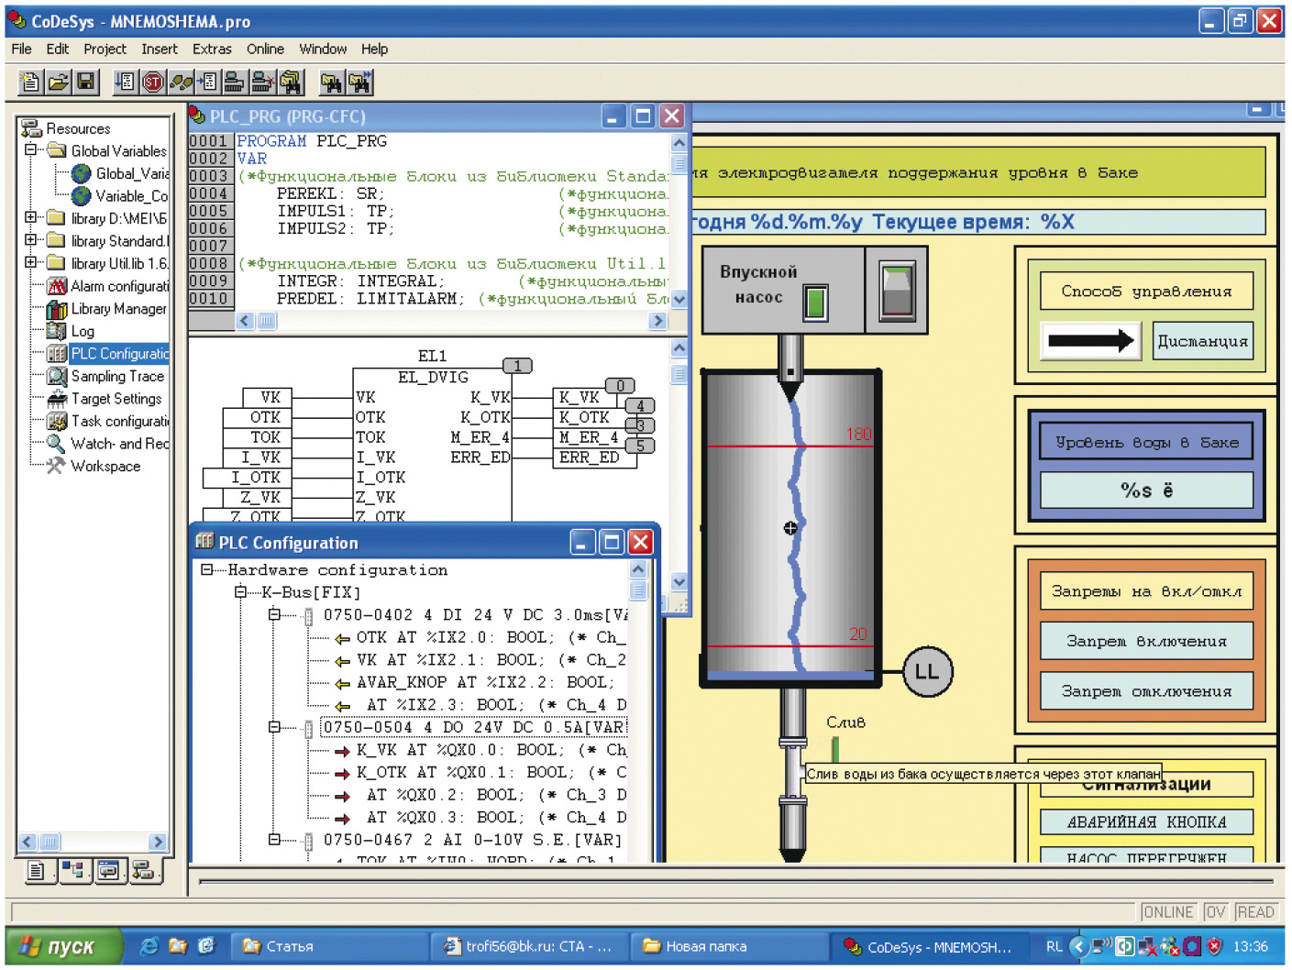Click the Save floppy disk icon
The width and height of the screenshot is (1292, 970).
point(85,83)
